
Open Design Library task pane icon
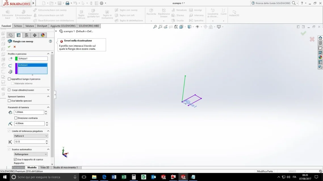[320, 43]
